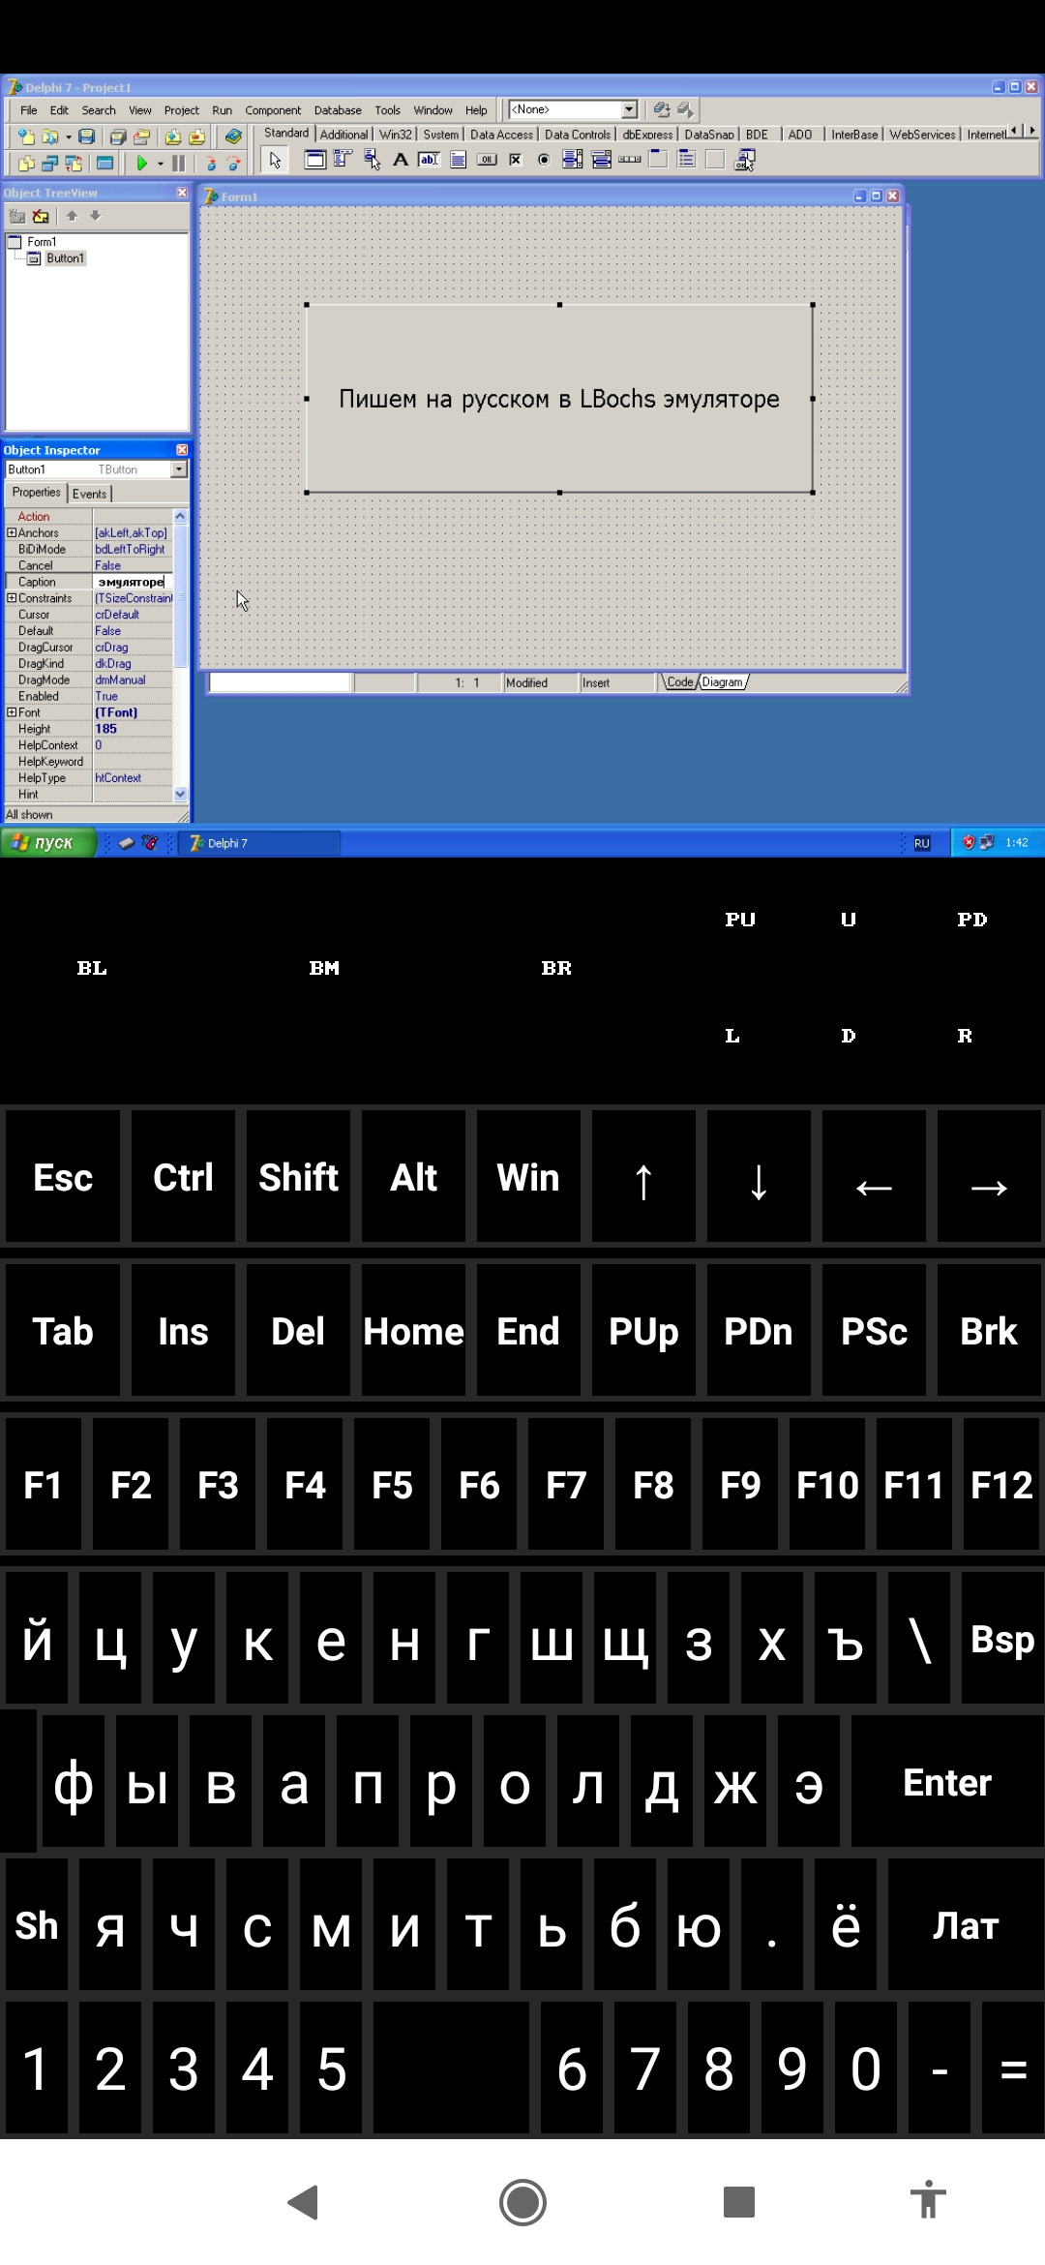The height and width of the screenshot is (2265, 1045).
Task: Expand the Font property in Object Inspector
Action: [x=12, y=712]
